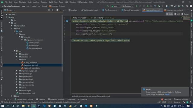Click the Debug app bug icon
193x108 pixels.
tap(147, 6)
